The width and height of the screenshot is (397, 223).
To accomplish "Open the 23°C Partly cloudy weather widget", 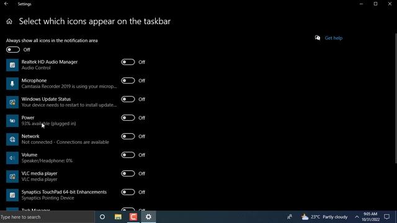I will click(324, 217).
